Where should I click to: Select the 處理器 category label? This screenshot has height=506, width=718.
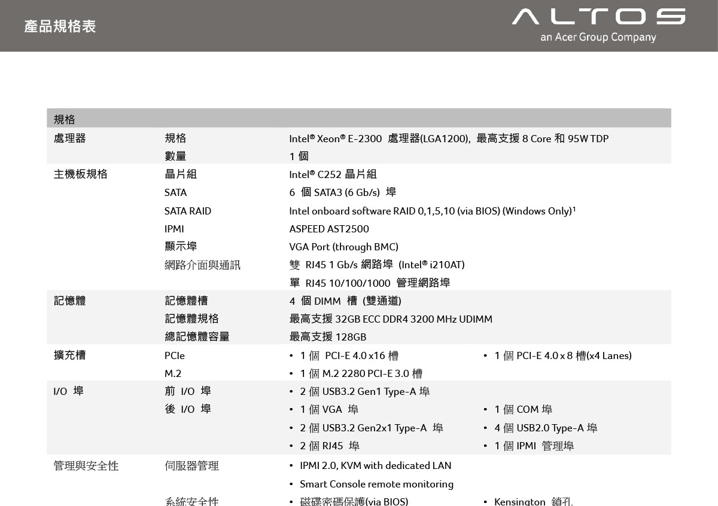tap(70, 139)
